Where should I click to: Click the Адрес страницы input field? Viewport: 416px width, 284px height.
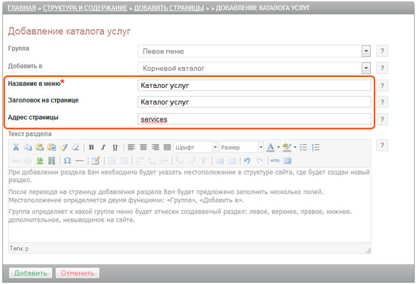coord(254,119)
